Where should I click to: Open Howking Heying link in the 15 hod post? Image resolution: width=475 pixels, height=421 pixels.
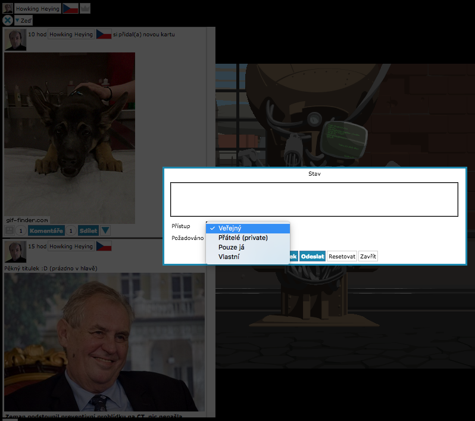point(71,246)
